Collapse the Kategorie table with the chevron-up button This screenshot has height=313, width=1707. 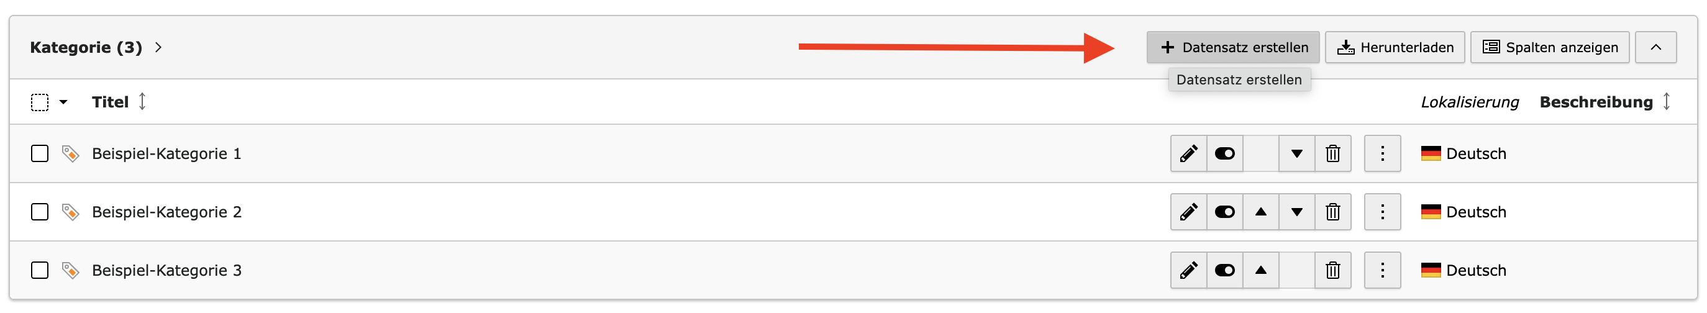(x=1655, y=48)
